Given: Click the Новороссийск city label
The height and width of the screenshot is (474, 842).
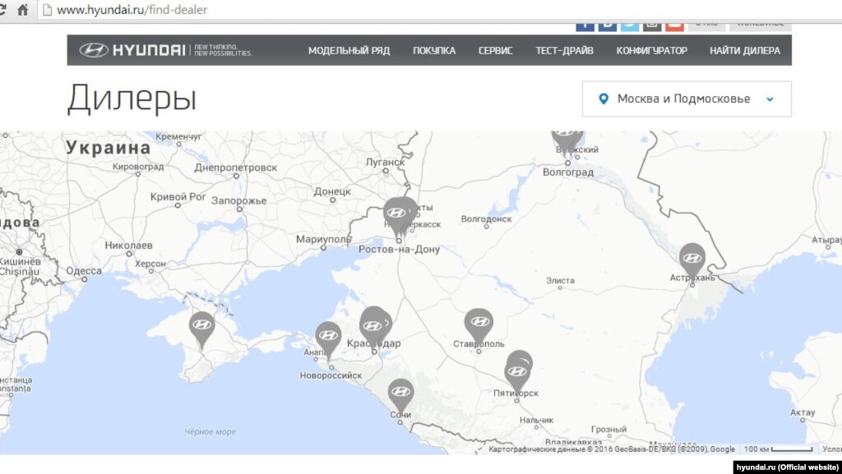Looking at the screenshot, I should [x=331, y=376].
